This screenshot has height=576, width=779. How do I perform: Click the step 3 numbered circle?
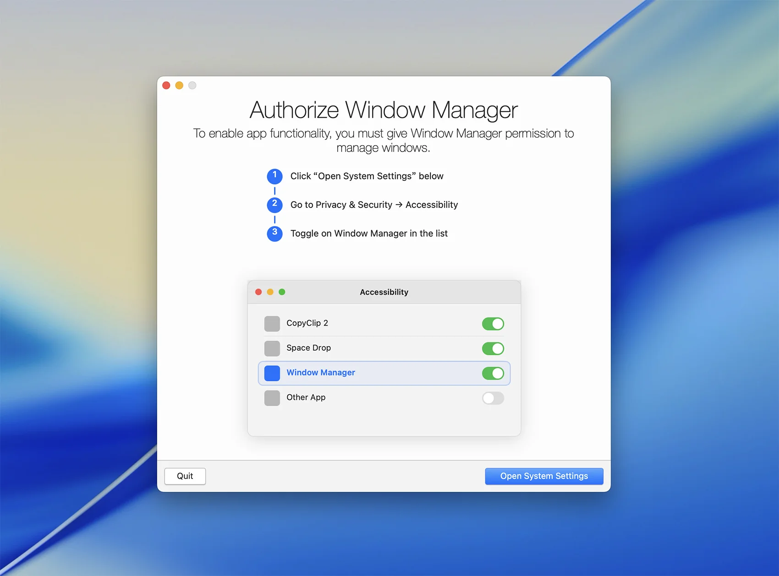(x=274, y=234)
